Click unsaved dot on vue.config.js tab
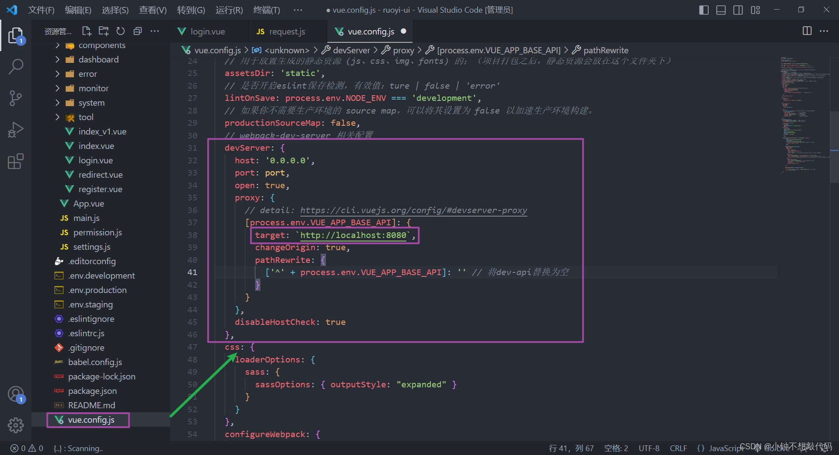This screenshot has height=455, width=839. 404,31
